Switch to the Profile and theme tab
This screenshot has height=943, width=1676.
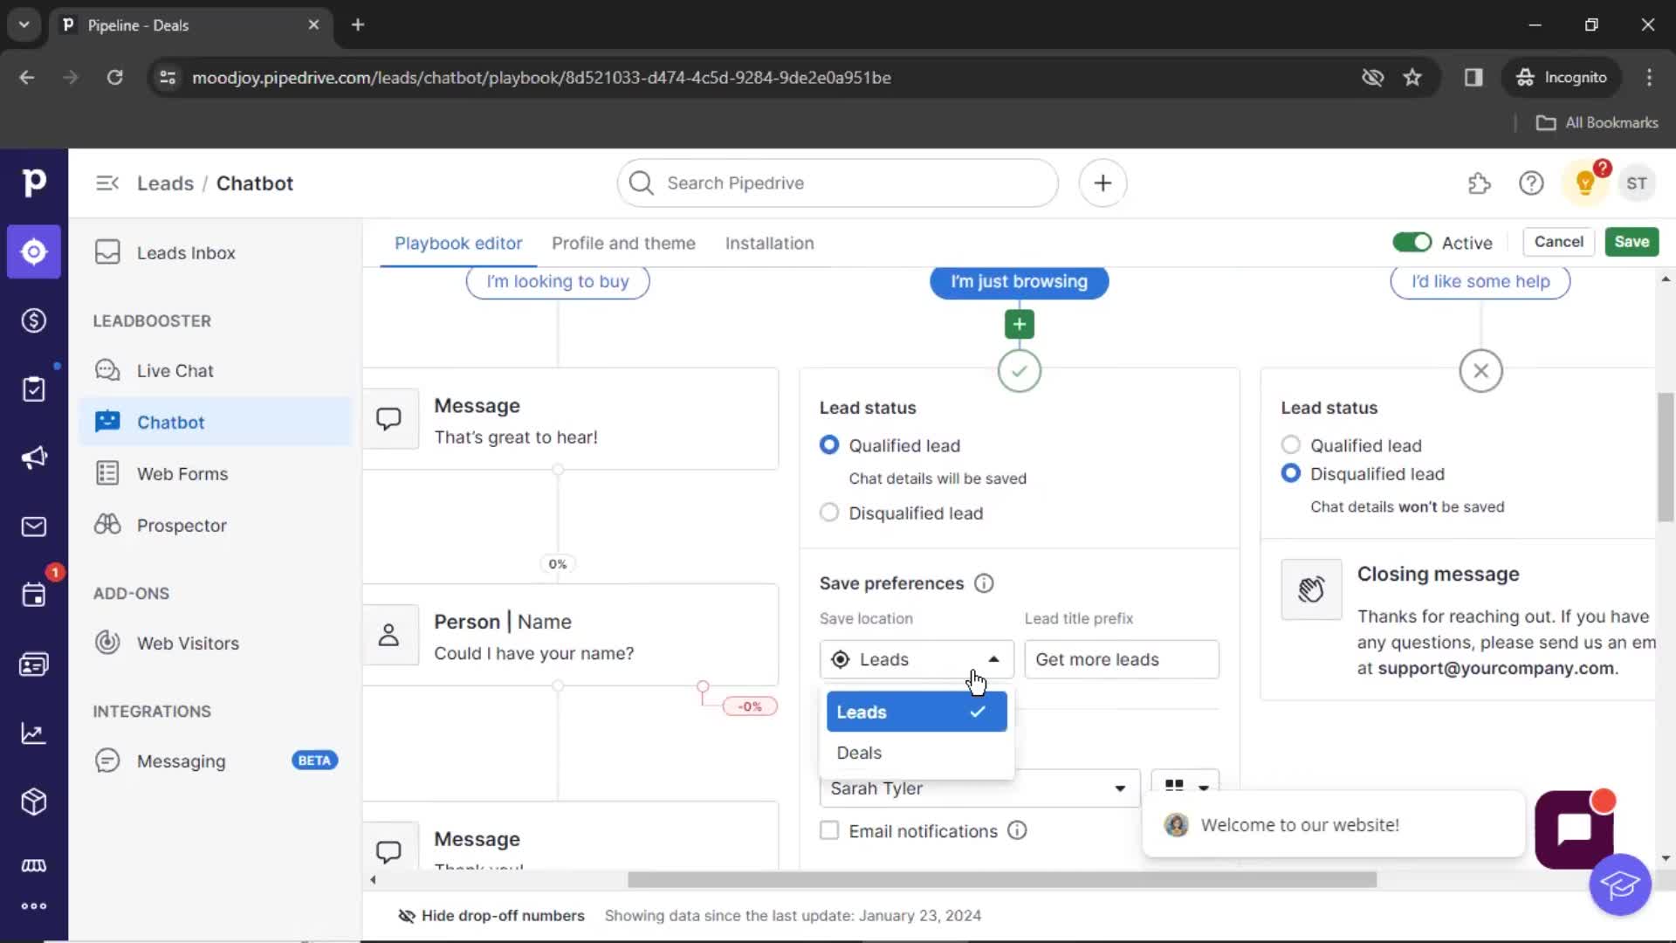tap(624, 243)
